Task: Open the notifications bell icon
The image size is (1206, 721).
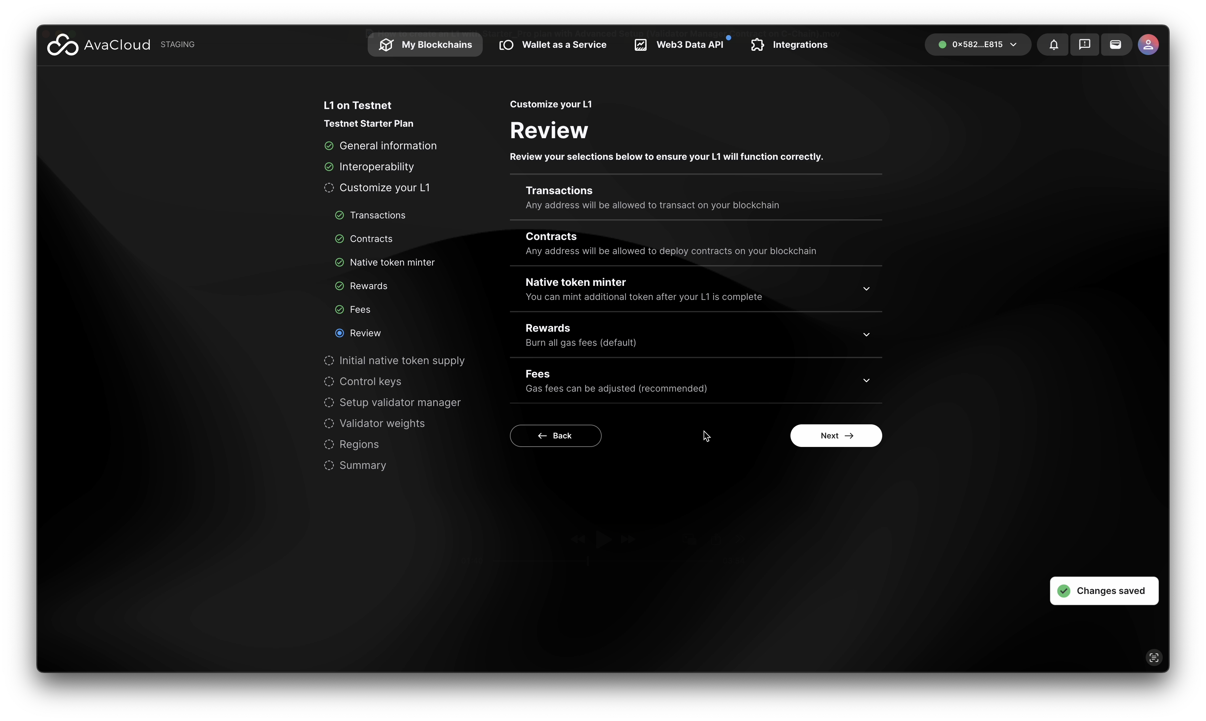Action: pyautogui.click(x=1053, y=45)
